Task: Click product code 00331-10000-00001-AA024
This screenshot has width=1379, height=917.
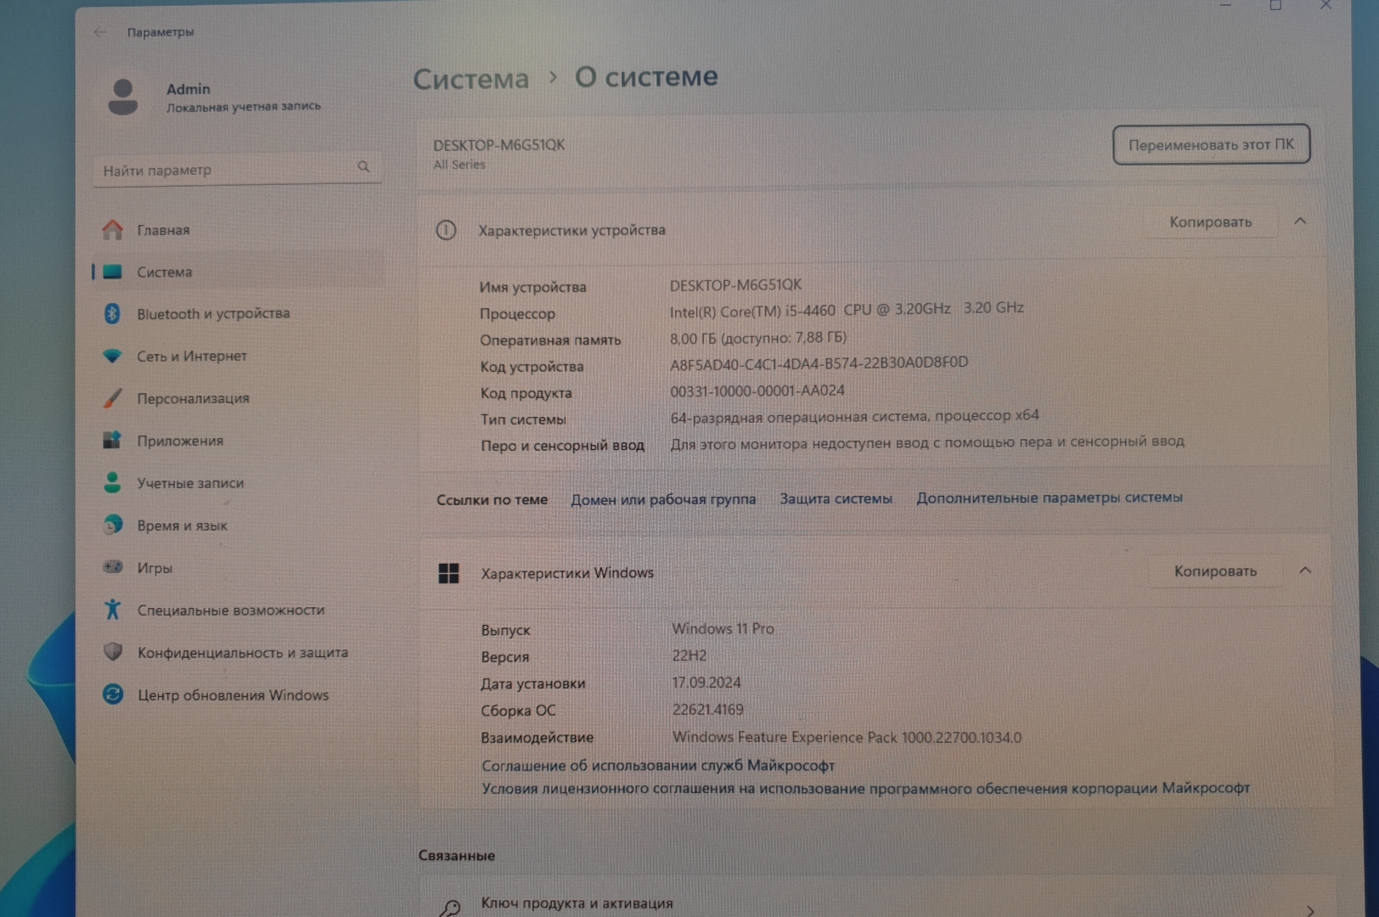Action: point(757,391)
